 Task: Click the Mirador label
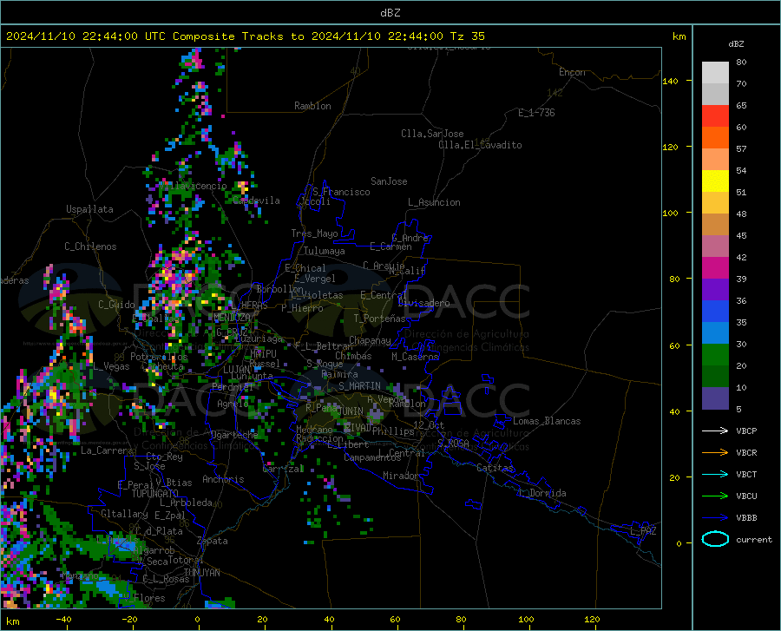(401, 476)
